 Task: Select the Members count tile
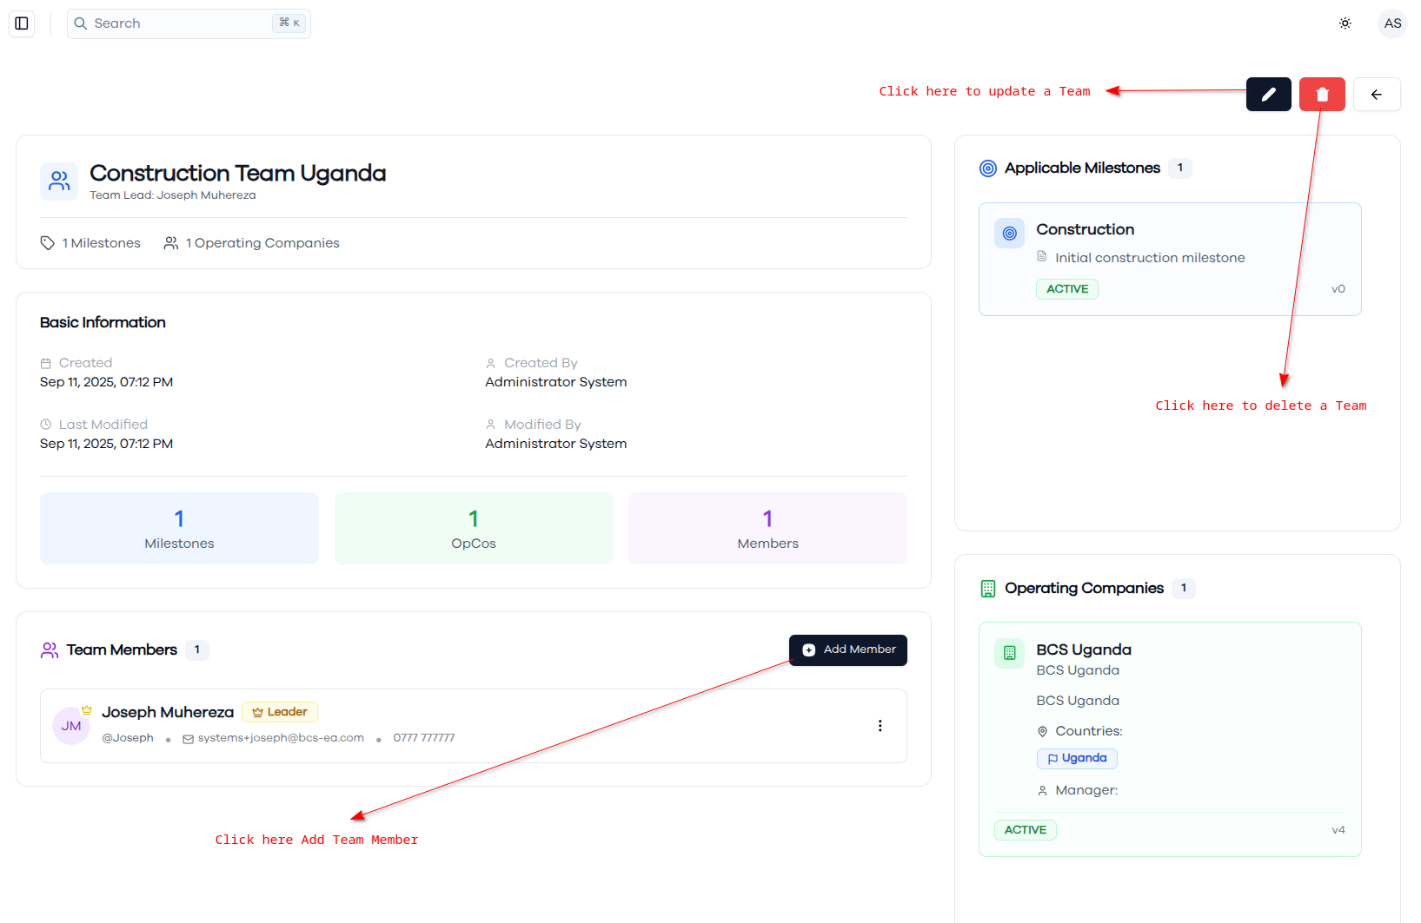pyautogui.click(x=767, y=529)
